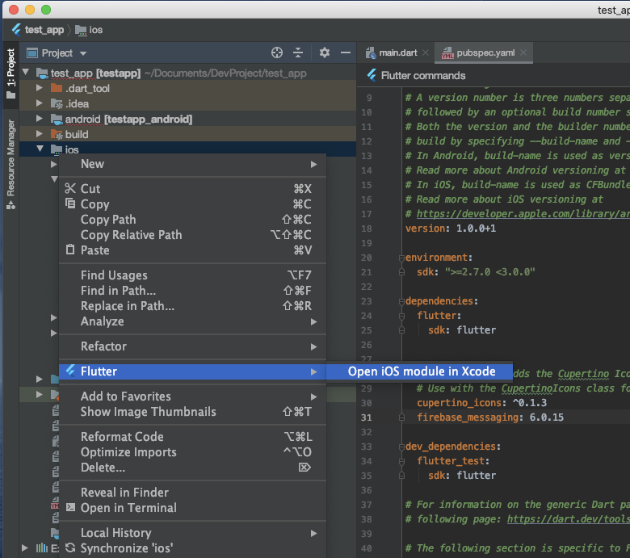Click the Flutter logo beside Flutter commands
Viewport: 630px width, 558px height.
click(372, 76)
